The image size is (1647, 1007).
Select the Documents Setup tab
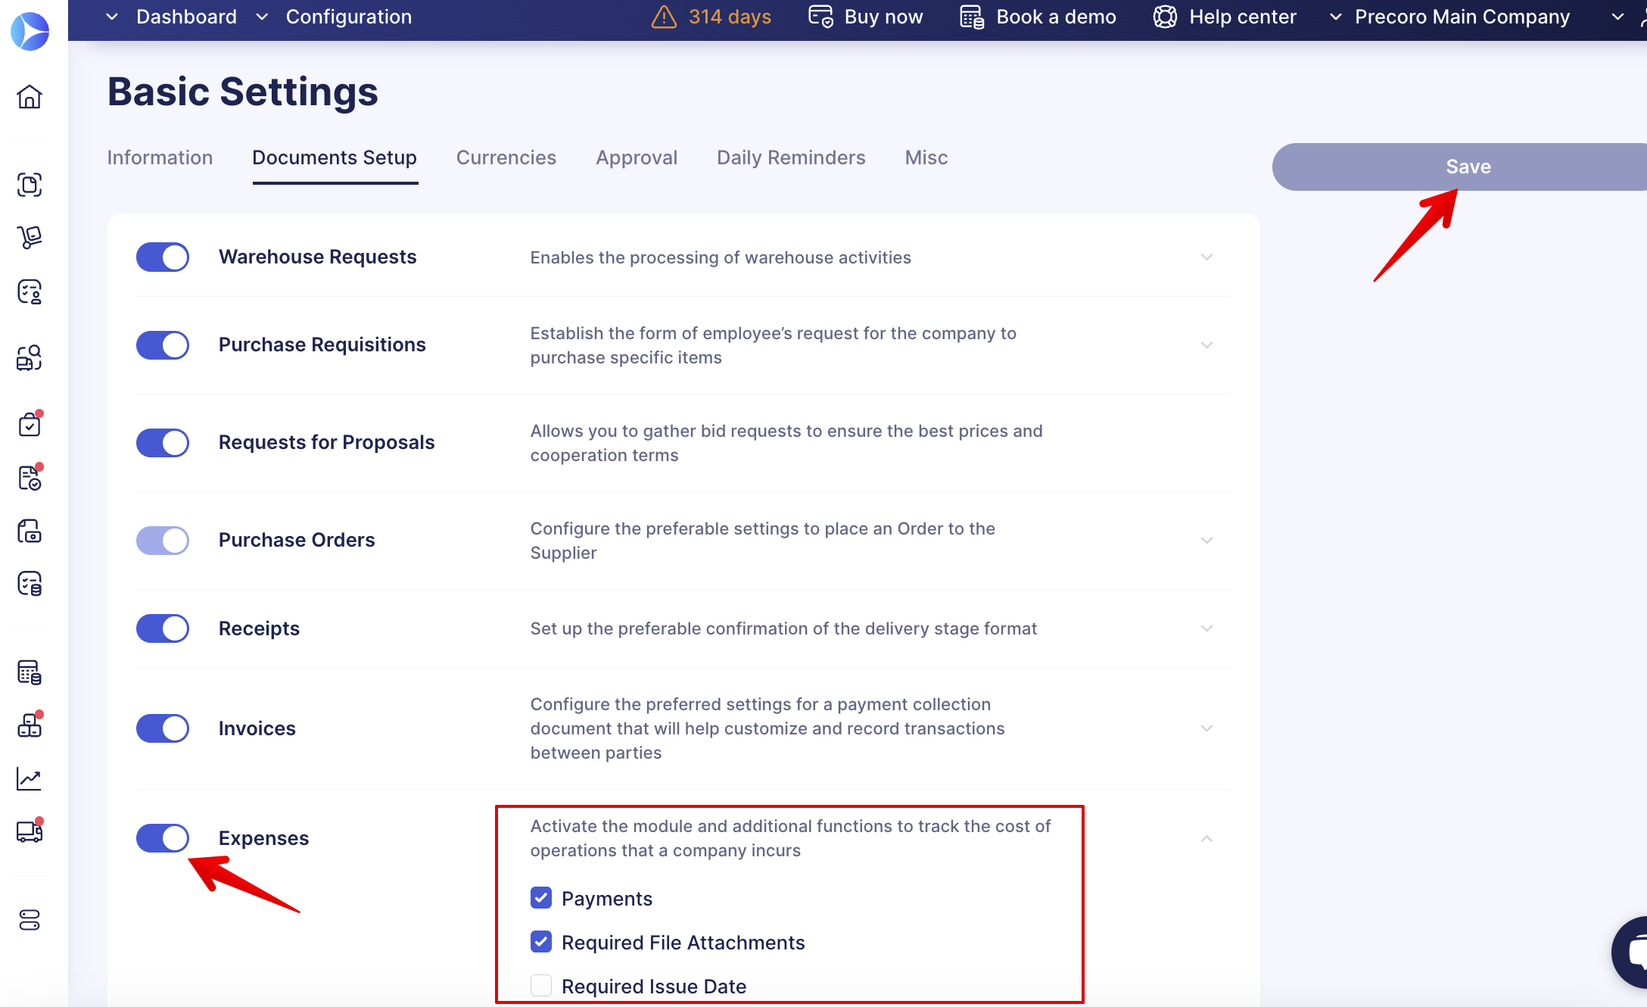pyautogui.click(x=335, y=157)
